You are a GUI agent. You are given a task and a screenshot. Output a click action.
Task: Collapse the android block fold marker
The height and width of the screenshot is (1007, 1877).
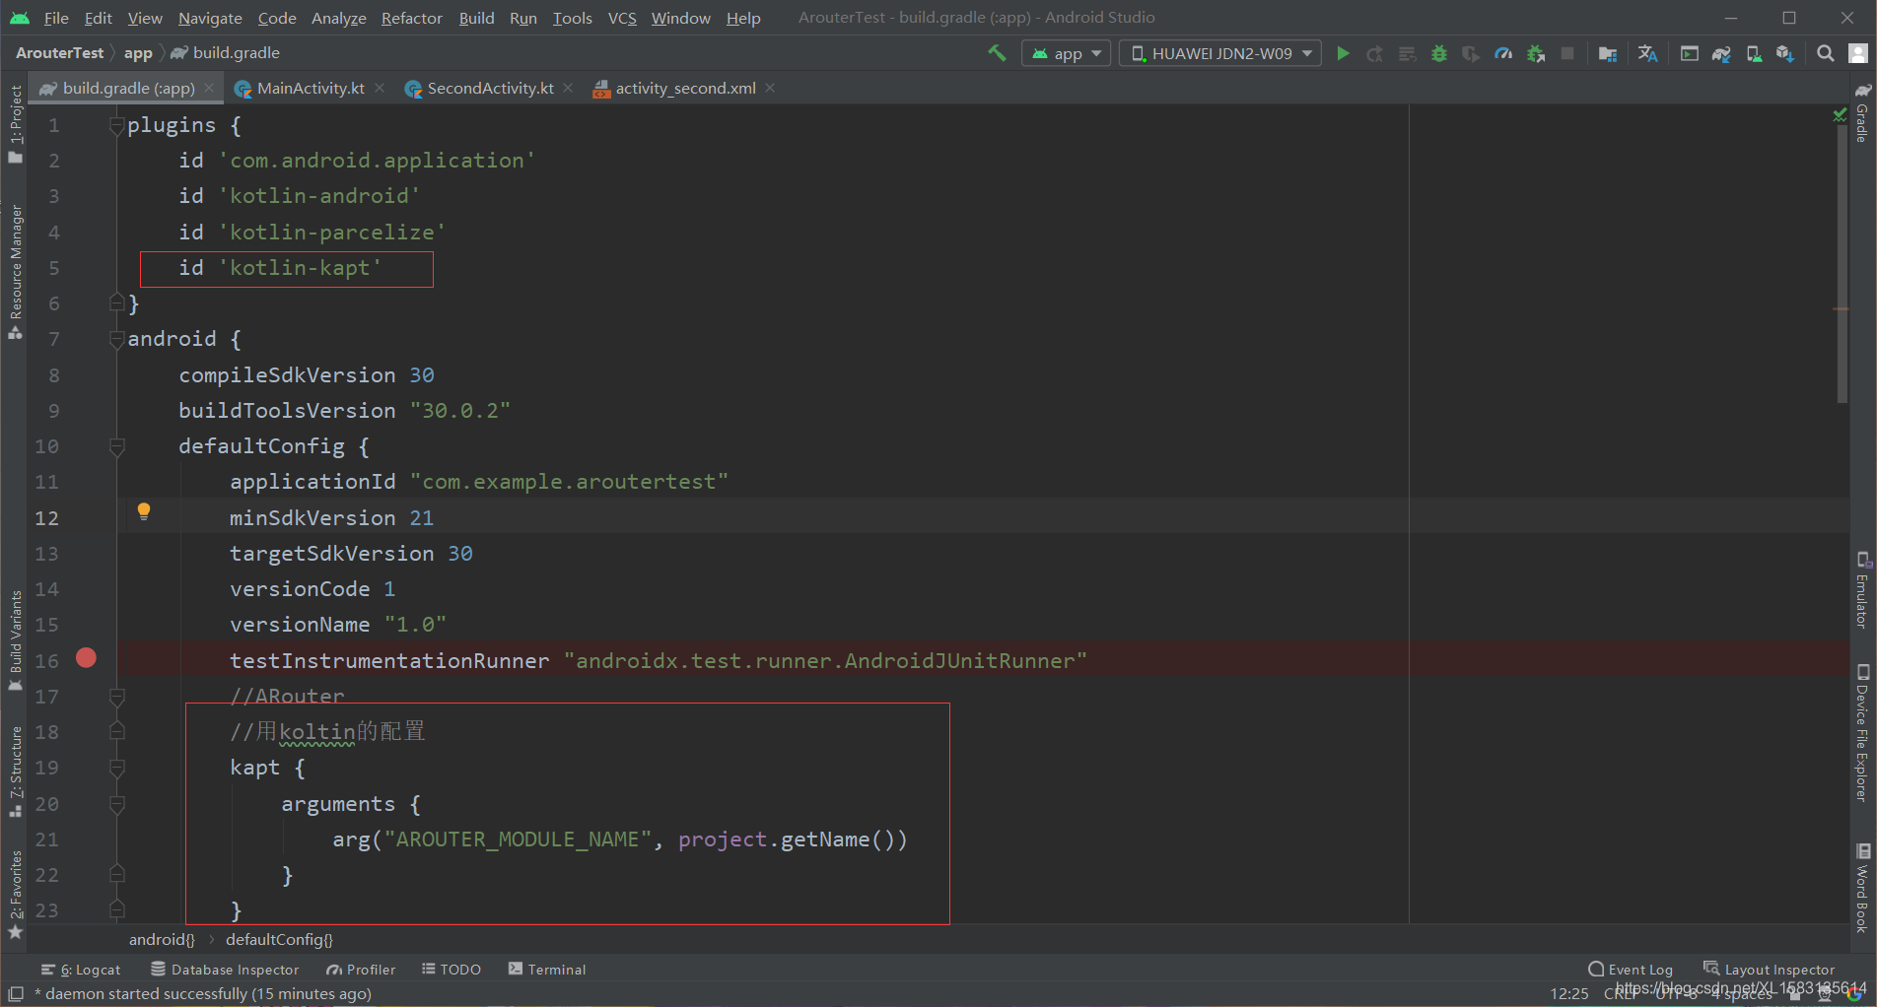pos(117,339)
